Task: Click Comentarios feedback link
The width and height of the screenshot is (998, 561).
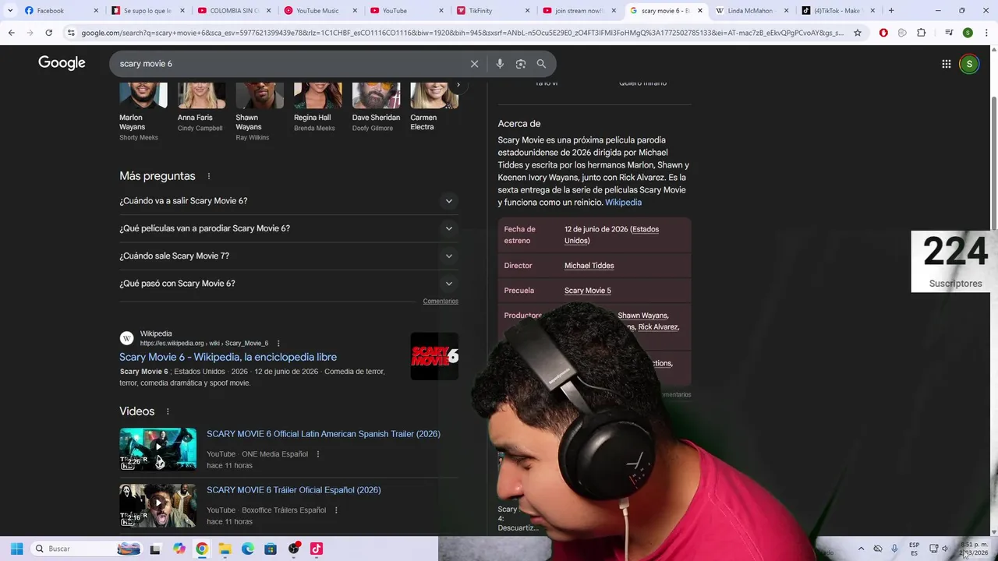Action: click(441, 302)
